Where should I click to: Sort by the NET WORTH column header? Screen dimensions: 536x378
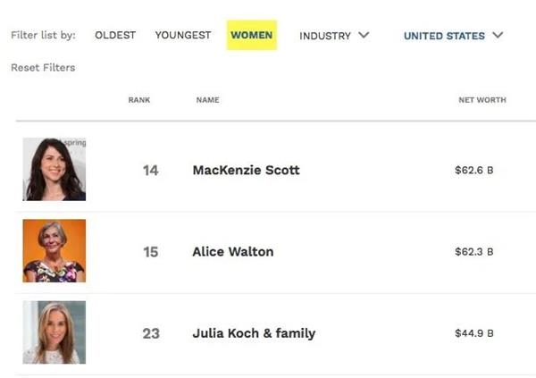point(482,100)
